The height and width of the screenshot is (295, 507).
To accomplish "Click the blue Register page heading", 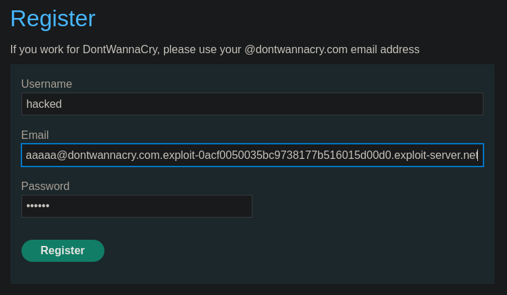I will pos(53,19).
